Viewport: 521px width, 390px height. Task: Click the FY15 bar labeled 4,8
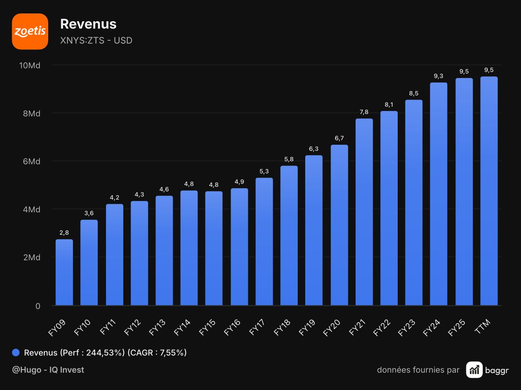214,249
